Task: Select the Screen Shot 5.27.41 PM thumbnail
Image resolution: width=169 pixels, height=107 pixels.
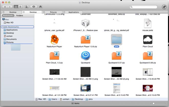Action: coord(86,88)
